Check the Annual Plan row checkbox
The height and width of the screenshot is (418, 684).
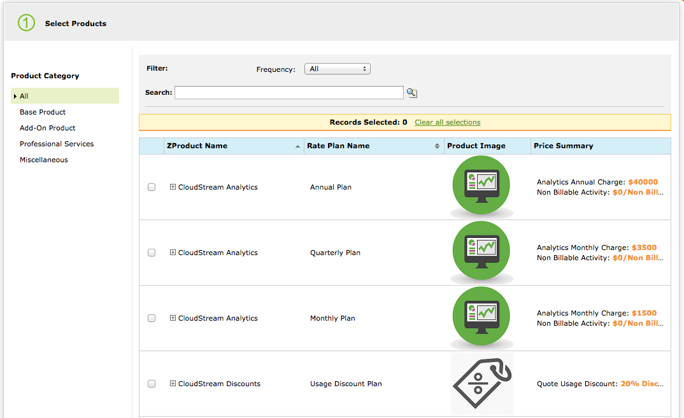click(x=152, y=187)
